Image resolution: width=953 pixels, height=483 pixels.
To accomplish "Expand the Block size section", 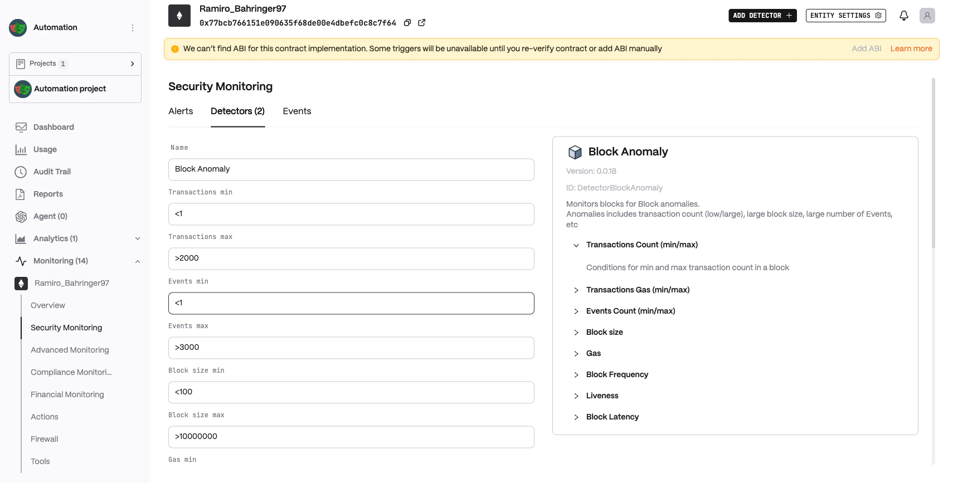I will point(576,333).
